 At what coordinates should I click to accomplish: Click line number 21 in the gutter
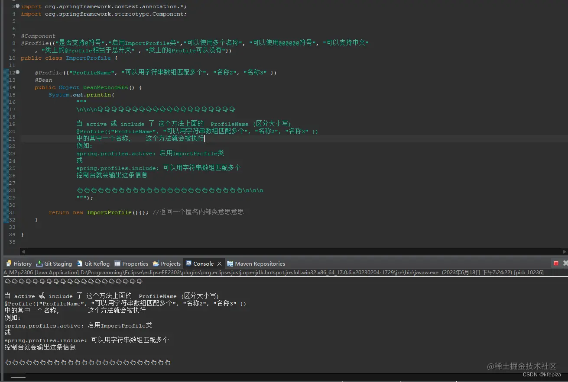pos(12,139)
